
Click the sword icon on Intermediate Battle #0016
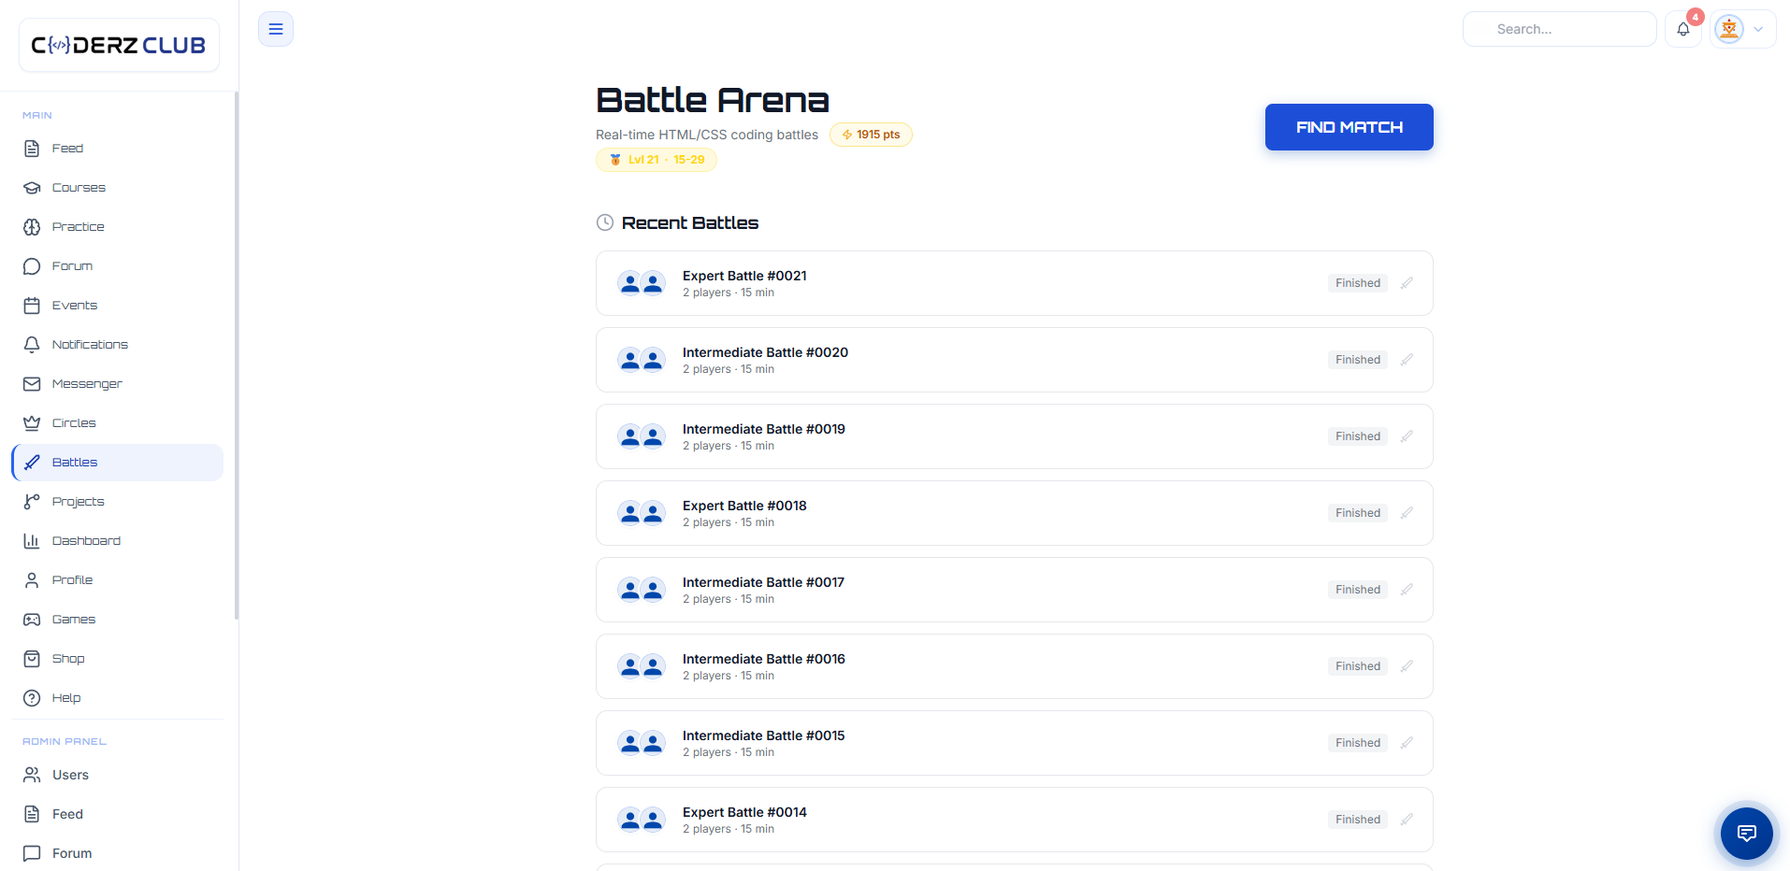click(1407, 666)
